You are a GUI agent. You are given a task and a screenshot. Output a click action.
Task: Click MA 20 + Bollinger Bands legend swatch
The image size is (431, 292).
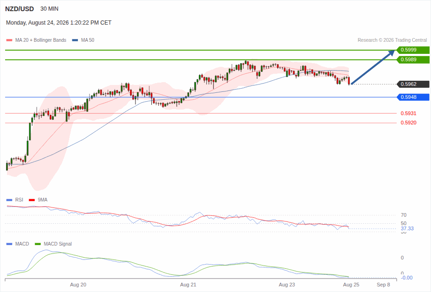click(x=9, y=40)
